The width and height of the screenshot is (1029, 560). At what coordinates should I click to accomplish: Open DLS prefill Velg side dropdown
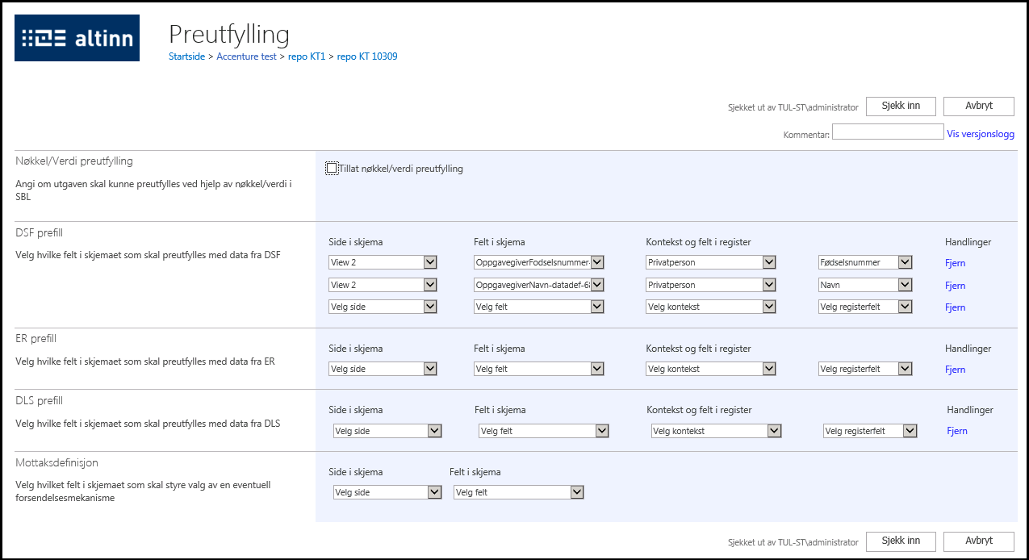coord(387,431)
